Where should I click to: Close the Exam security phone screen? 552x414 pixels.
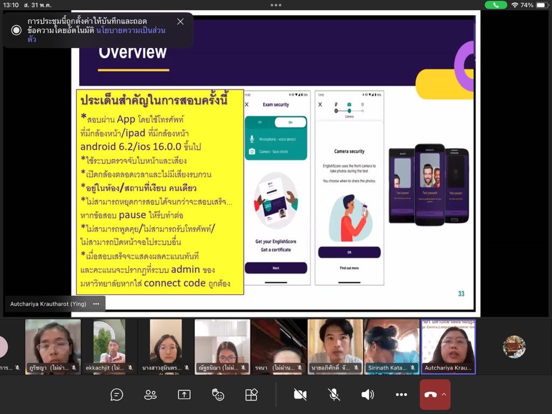pyautogui.click(x=247, y=105)
